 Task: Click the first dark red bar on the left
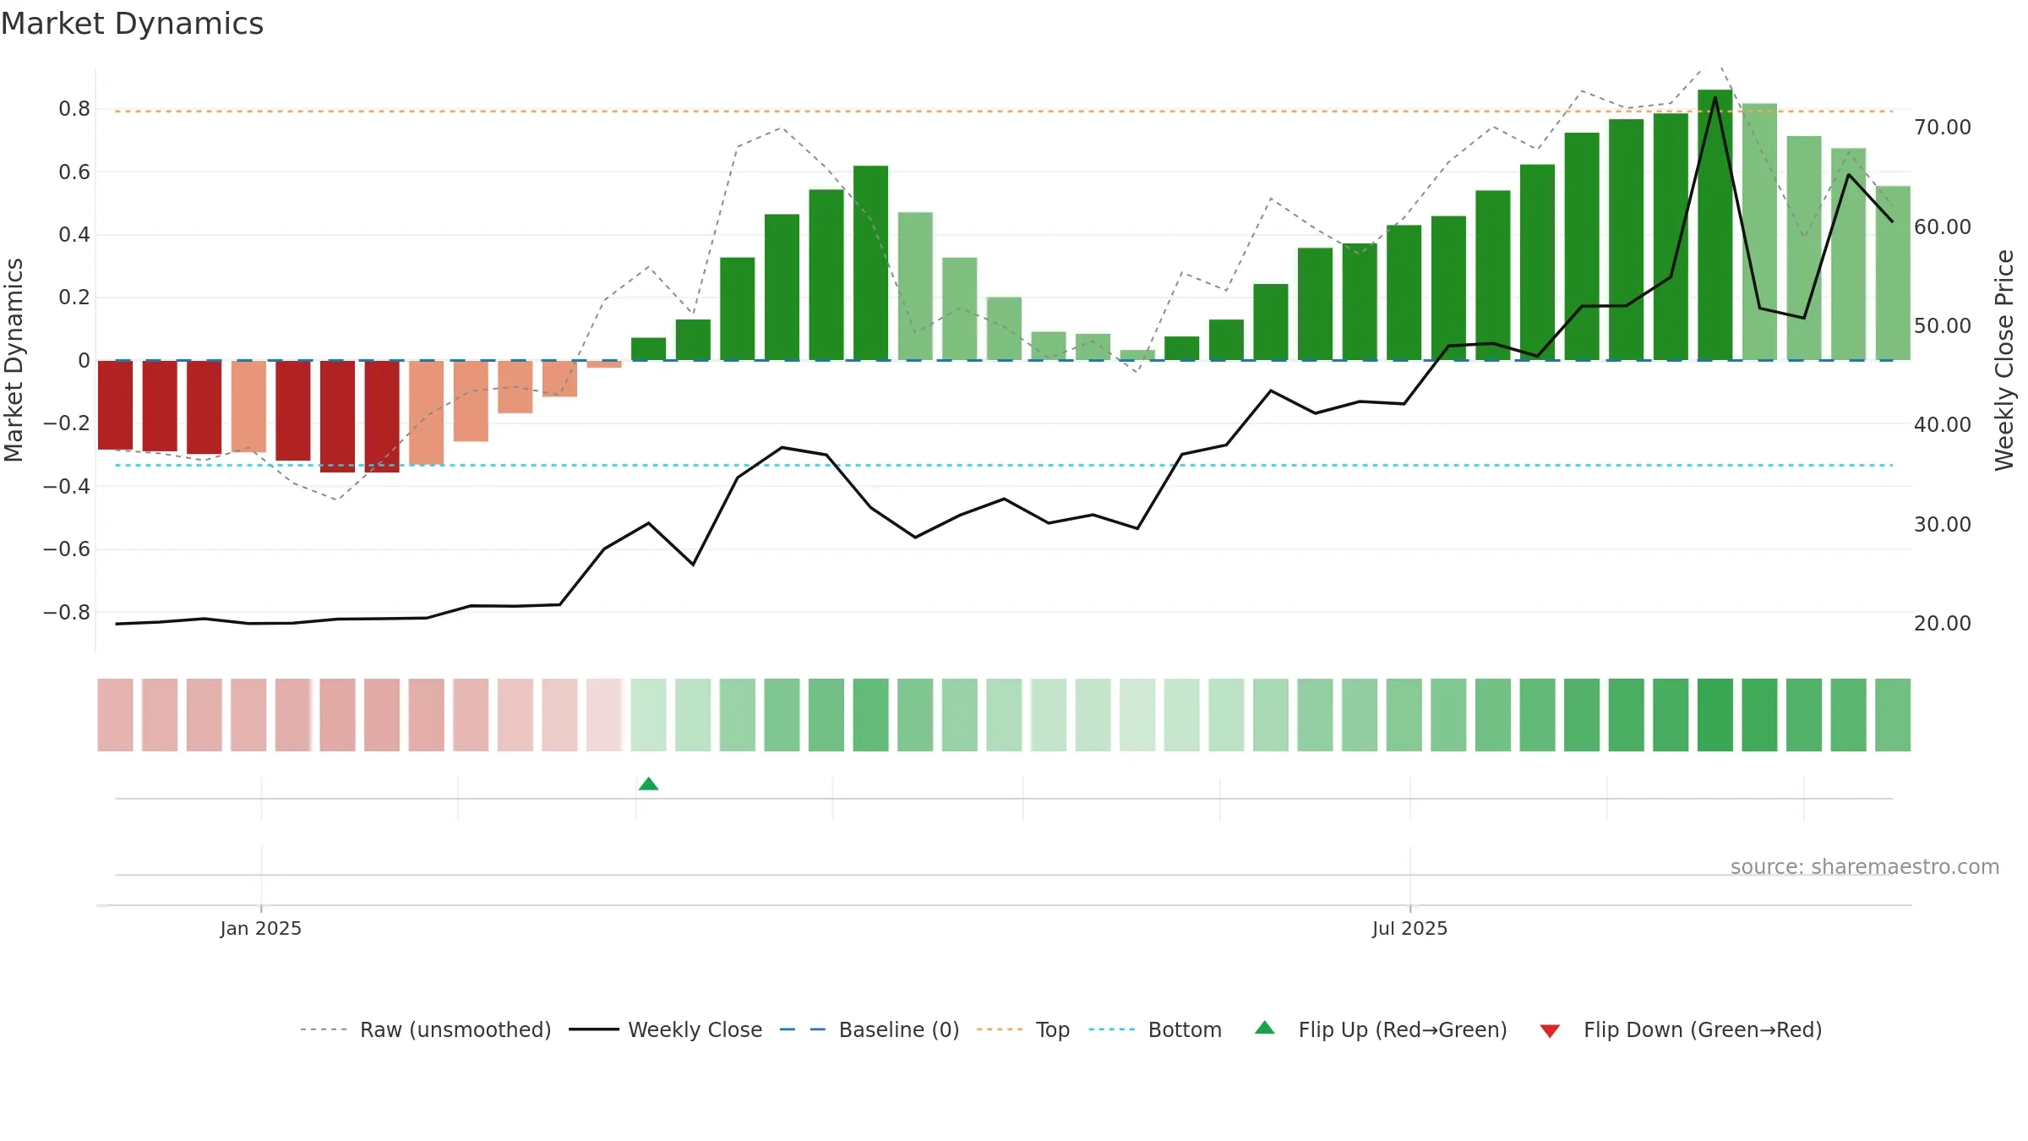pos(115,405)
